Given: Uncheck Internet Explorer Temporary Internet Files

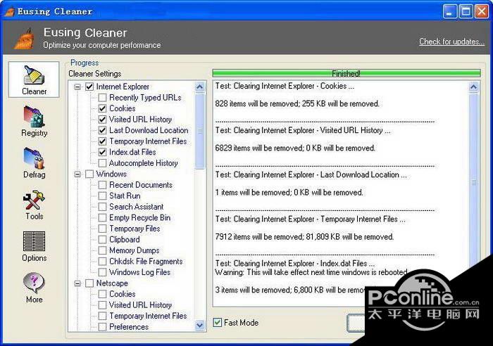Looking at the screenshot, I should click(x=103, y=141).
